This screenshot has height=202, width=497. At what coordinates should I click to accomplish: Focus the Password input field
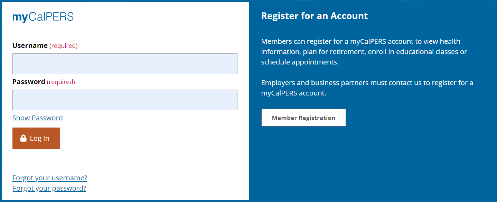tap(125, 100)
